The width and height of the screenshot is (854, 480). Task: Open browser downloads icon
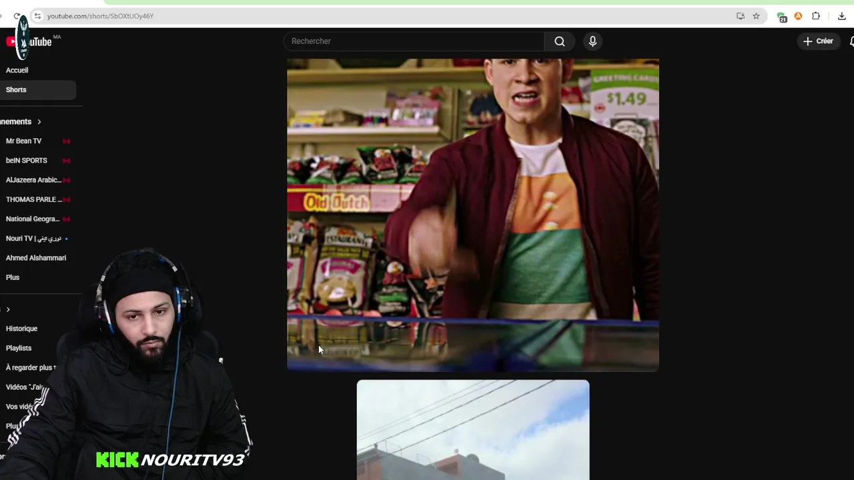(x=841, y=16)
